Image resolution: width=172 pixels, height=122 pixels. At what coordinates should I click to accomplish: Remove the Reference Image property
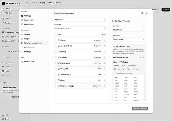point(104,86)
